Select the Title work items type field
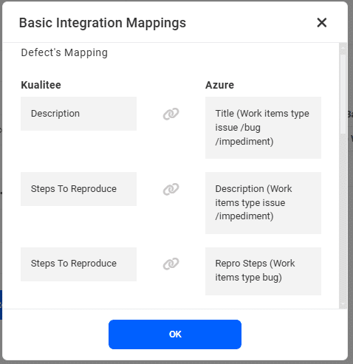 (263, 128)
